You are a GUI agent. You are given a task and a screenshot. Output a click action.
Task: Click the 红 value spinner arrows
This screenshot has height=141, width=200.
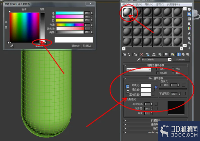tap(92, 13)
